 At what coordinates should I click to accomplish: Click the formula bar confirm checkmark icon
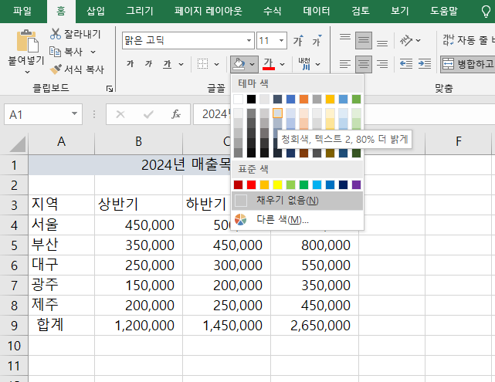click(x=148, y=114)
